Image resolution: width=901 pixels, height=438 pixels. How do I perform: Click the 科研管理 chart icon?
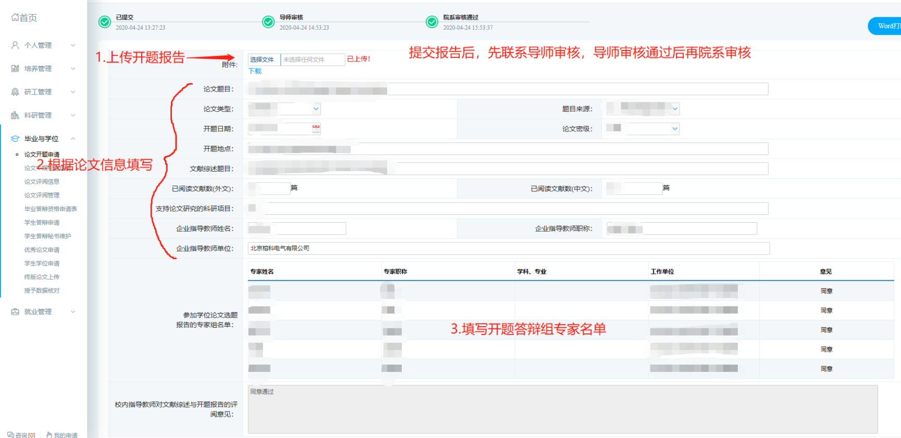[x=15, y=115]
